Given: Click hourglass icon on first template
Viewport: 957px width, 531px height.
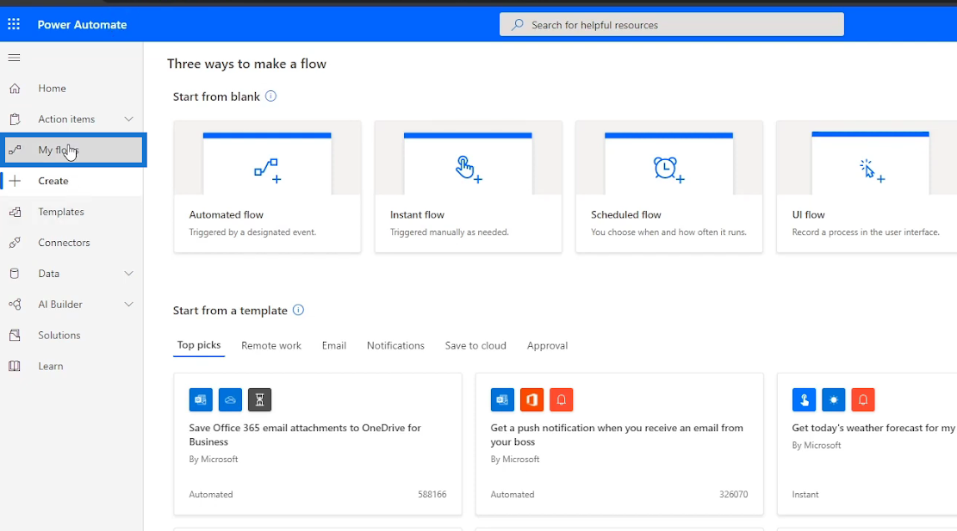Looking at the screenshot, I should click(259, 400).
